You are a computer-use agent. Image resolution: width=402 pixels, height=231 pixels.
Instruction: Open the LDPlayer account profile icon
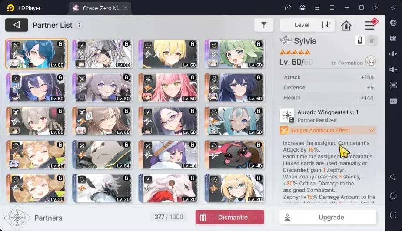pyautogui.click(x=302, y=7)
